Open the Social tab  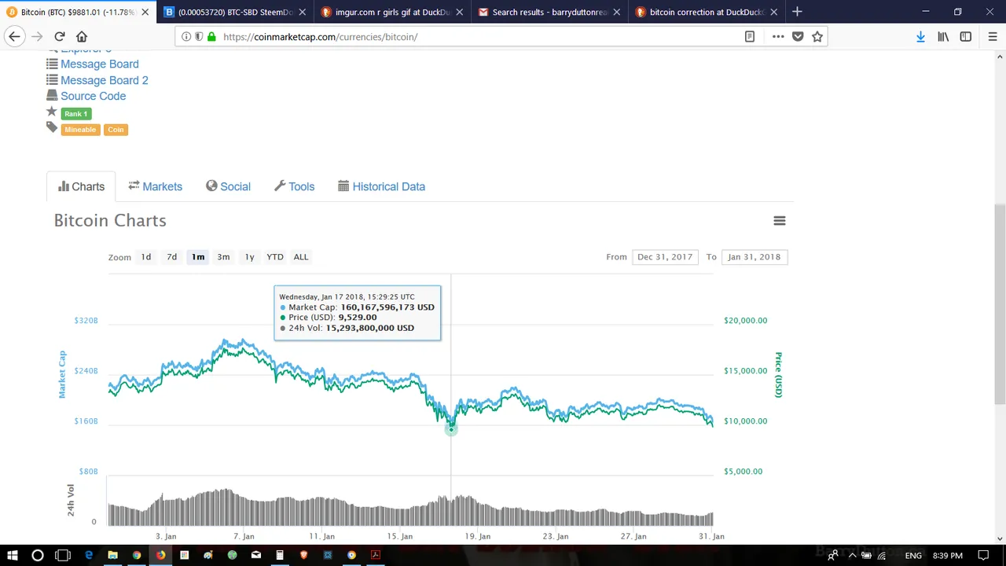229,186
